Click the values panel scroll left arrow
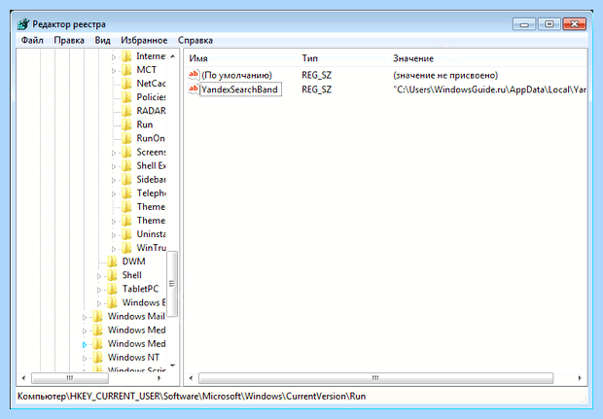Viewport: 603px width, 419px height. 192,378
